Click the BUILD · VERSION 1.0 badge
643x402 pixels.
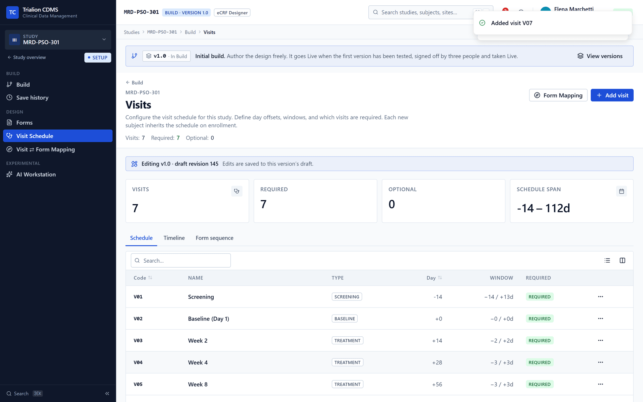(186, 13)
